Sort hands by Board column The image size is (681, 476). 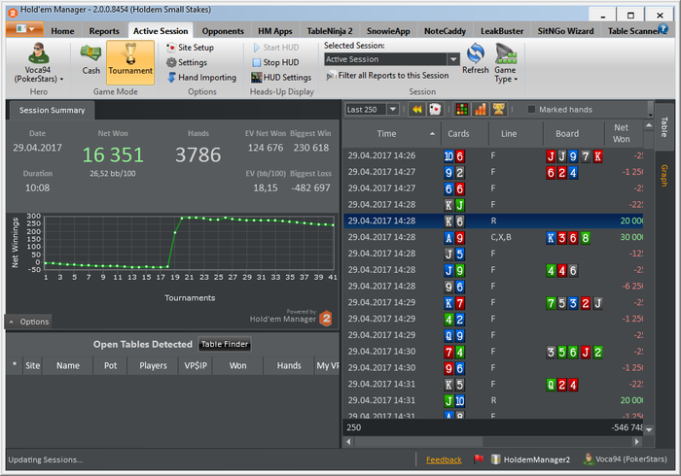click(x=573, y=134)
